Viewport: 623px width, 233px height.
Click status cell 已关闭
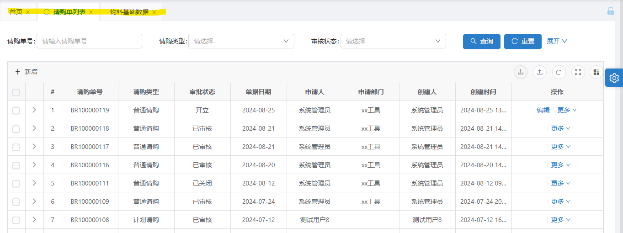pyautogui.click(x=202, y=183)
